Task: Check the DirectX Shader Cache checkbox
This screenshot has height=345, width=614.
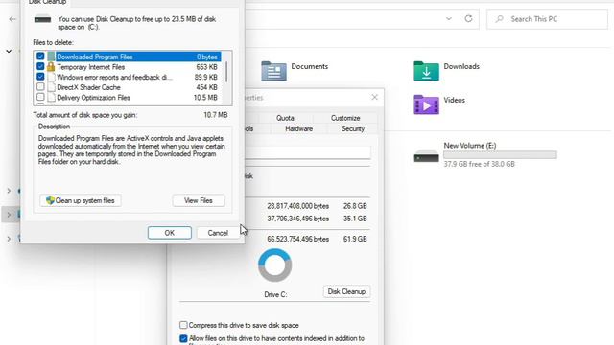Action: [x=40, y=87]
